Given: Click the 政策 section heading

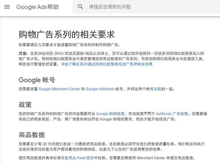Looking at the screenshot, I should point(25,105).
